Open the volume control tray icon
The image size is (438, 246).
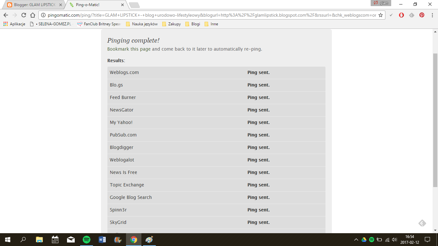[x=394, y=240]
